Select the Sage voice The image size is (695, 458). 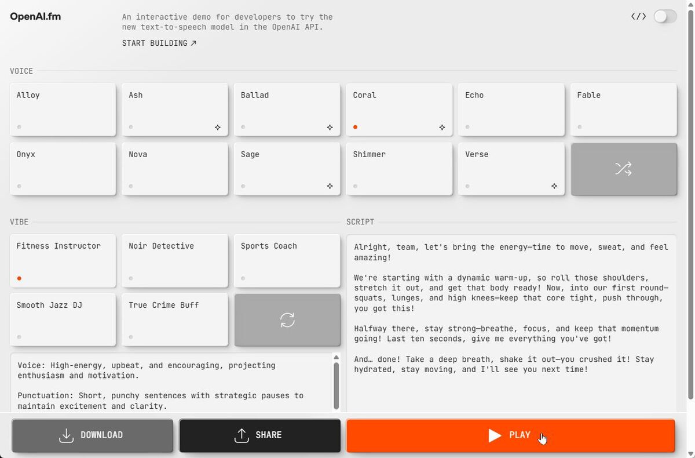point(287,169)
